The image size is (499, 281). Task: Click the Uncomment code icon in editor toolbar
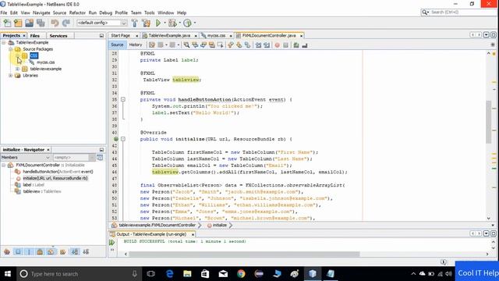click(x=305, y=45)
